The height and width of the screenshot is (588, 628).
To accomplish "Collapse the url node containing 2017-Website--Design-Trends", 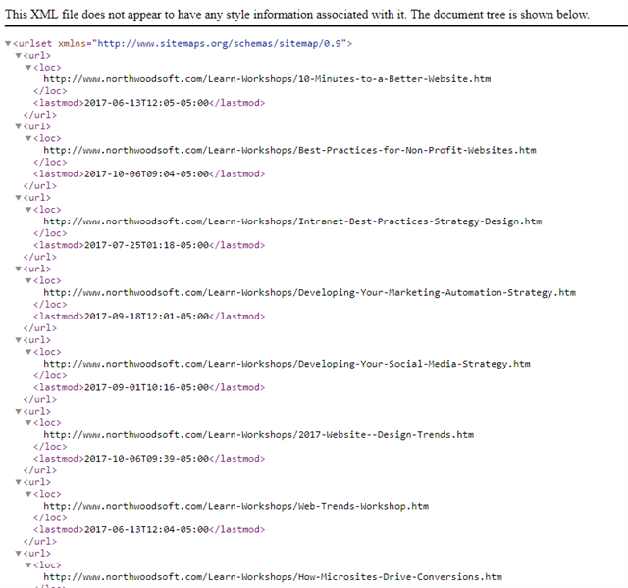I will coord(18,412).
